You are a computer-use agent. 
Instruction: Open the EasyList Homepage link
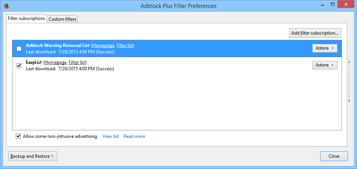(x=56, y=62)
